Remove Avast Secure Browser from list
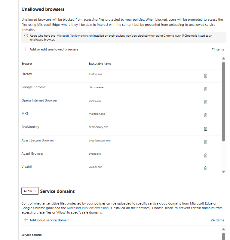Viewport: 230px width, 240px height. tap(206, 142)
